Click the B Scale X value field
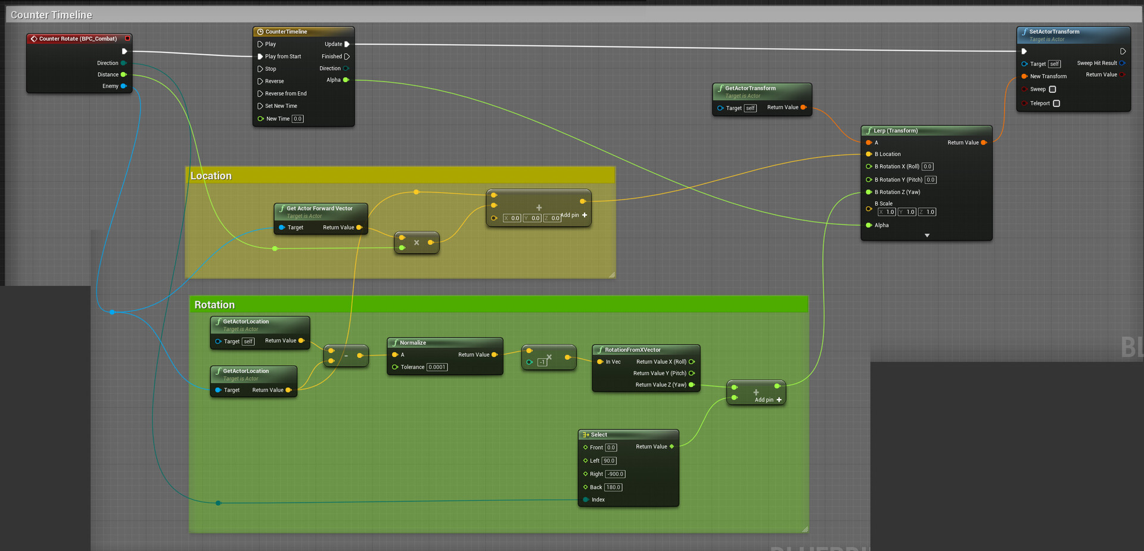1144x551 pixels. point(887,212)
